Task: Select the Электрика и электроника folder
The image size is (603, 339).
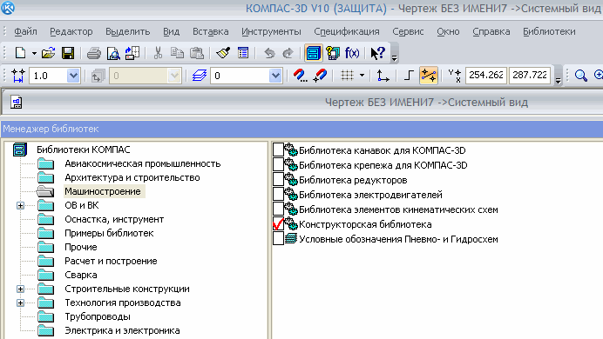Action: [x=122, y=330]
